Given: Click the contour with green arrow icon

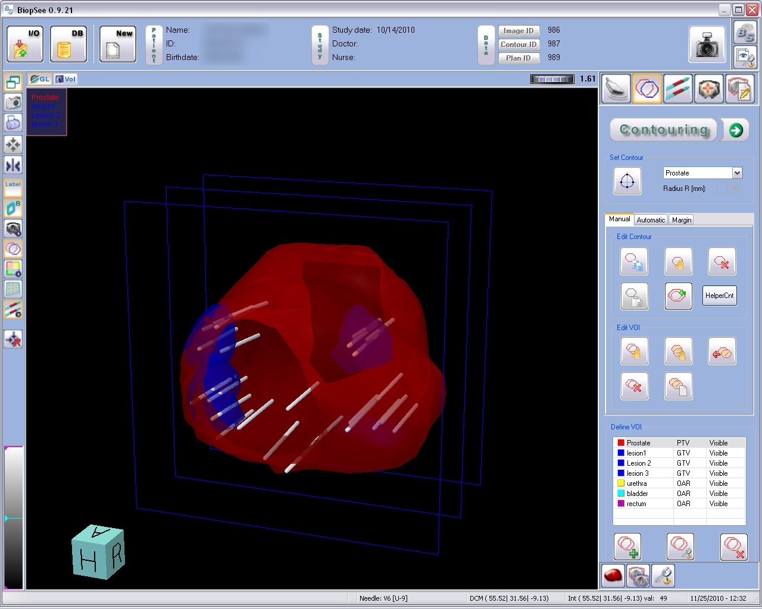Looking at the screenshot, I should pos(678,296).
